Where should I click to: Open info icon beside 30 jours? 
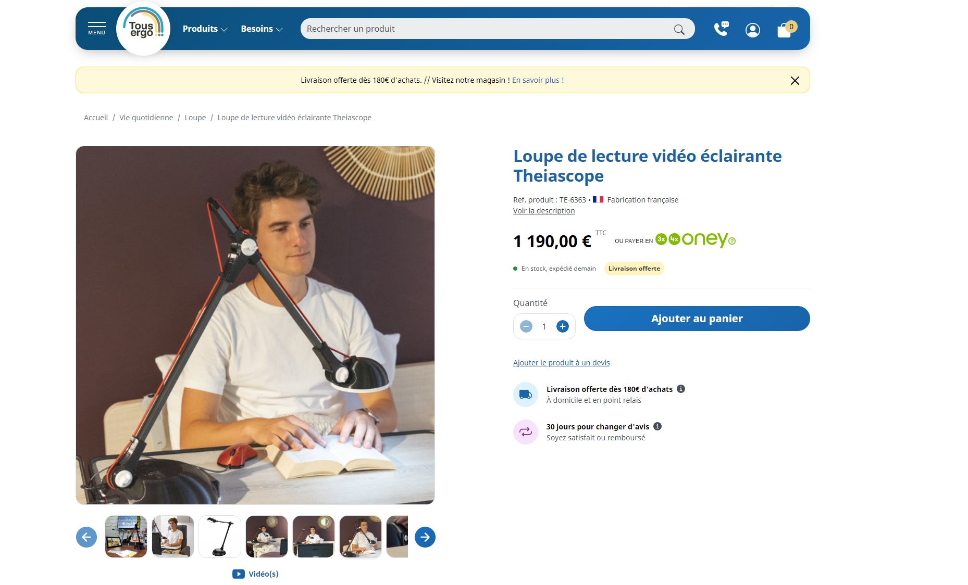657,426
